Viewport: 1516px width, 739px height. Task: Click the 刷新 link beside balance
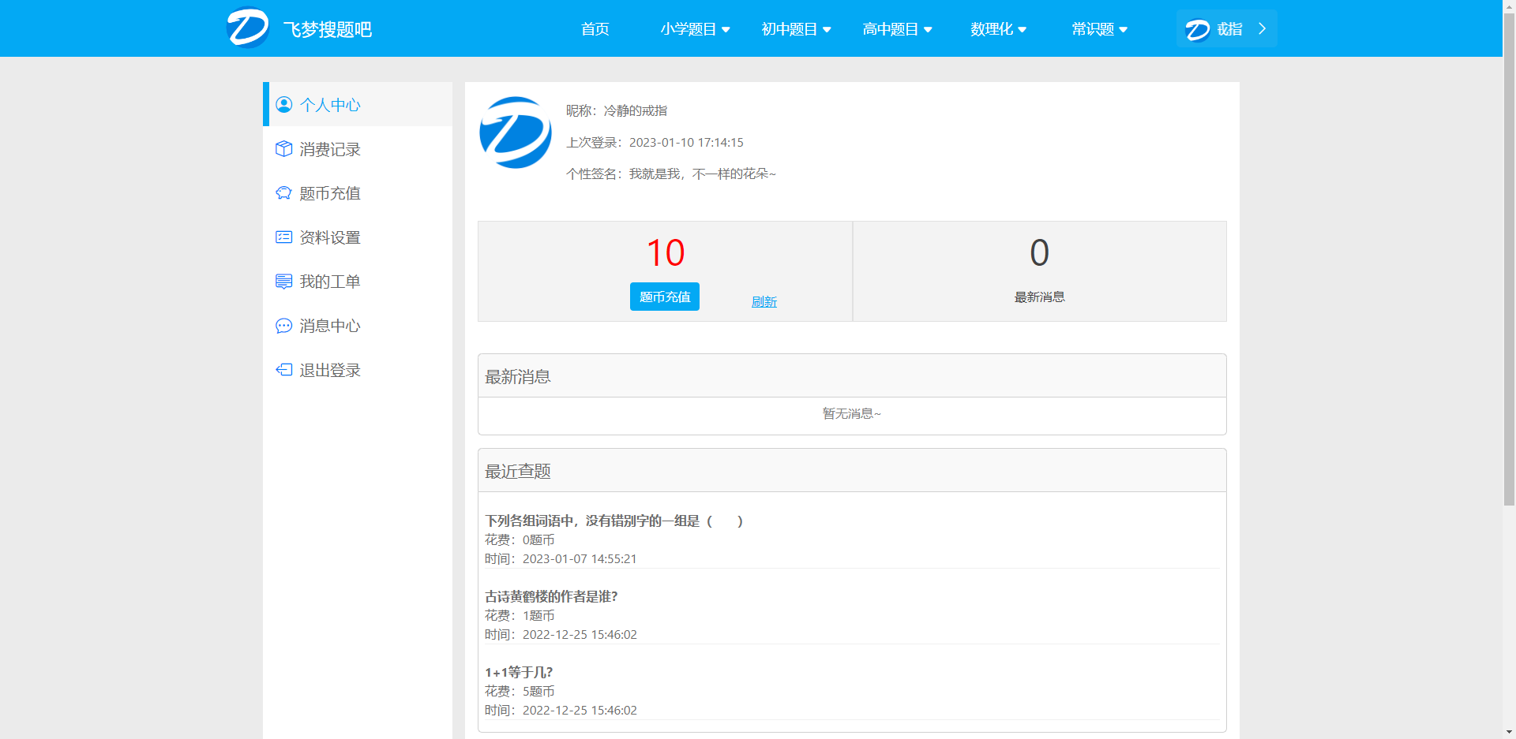[764, 301]
